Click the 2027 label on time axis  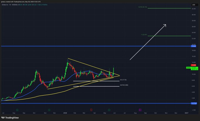(186, 113)
